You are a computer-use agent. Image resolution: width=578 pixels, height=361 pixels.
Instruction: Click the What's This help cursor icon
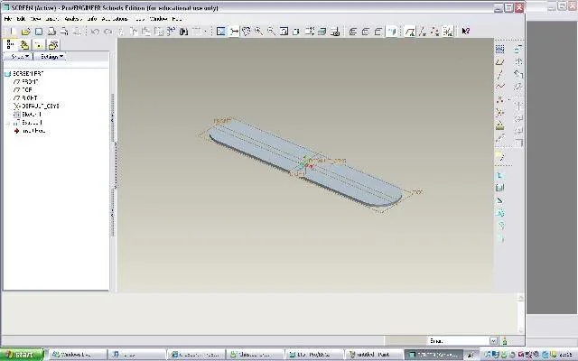click(x=466, y=32)
